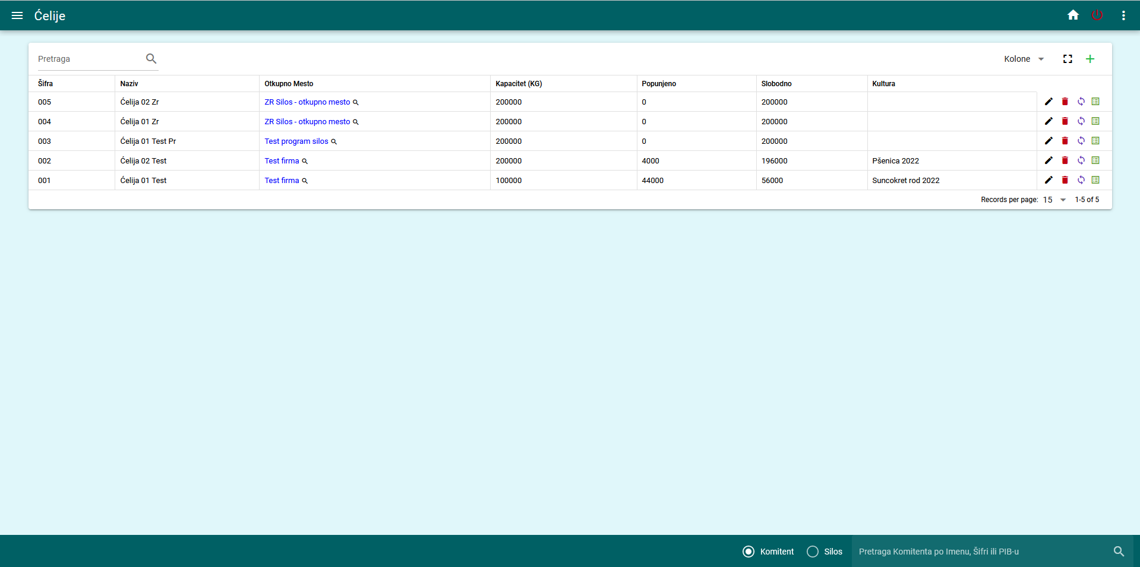Add a new cell with the plus icon

point(1090,59)
